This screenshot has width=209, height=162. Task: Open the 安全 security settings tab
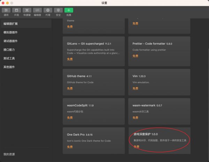pyautogui.click(x=58, y=12)
